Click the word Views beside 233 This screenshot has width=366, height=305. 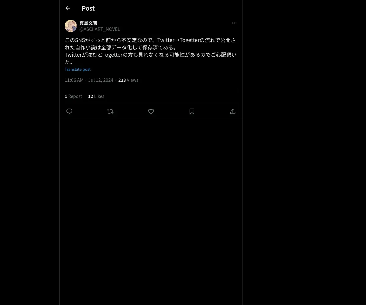coord(133,80)
